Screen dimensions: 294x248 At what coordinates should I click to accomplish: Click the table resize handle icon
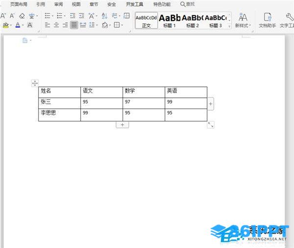click(211, 125)
